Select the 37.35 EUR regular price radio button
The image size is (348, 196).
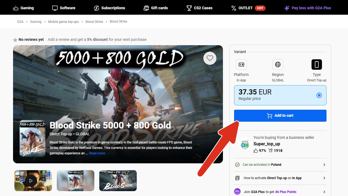click(319, 95)
